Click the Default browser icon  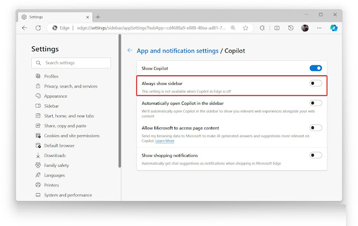[38, 145]
